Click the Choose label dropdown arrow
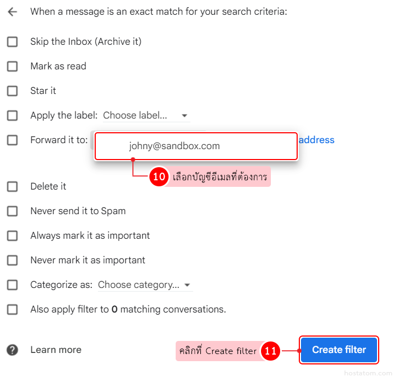Screen dimensions: 394x377 pyautogui.click(x=184, y=116)
